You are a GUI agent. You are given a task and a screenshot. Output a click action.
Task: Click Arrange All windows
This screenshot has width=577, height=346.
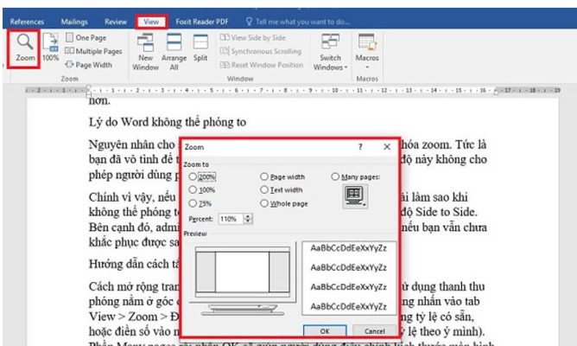tap(174, 52)
